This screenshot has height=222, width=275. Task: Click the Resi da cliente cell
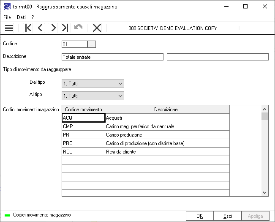click(x=167, y=152)
